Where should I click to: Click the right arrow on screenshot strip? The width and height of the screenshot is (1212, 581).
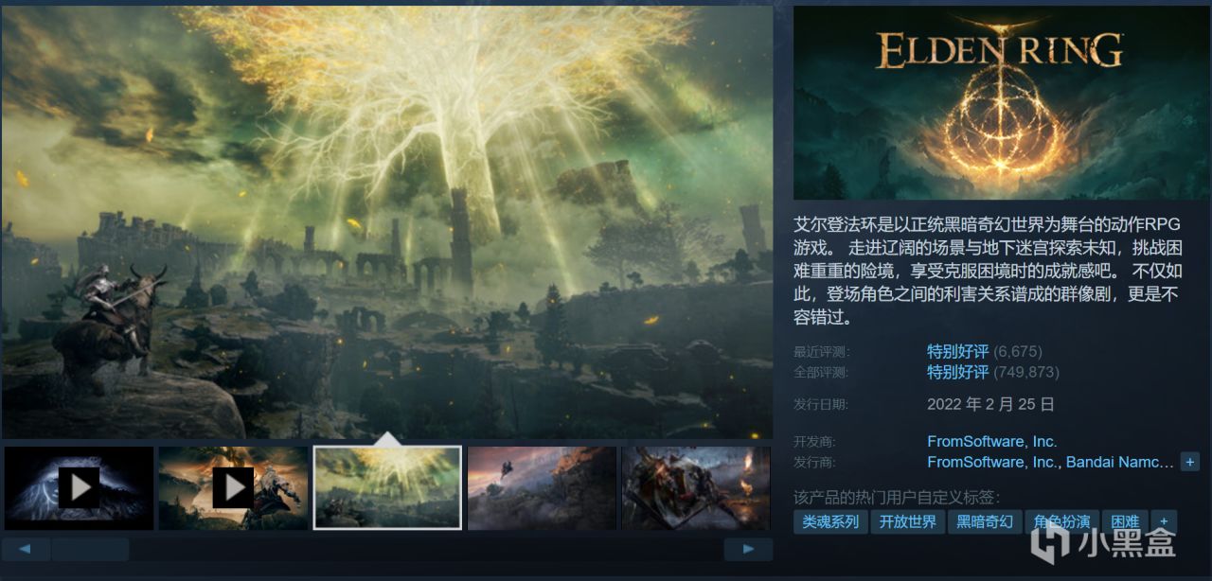click(x=749, y=549)
